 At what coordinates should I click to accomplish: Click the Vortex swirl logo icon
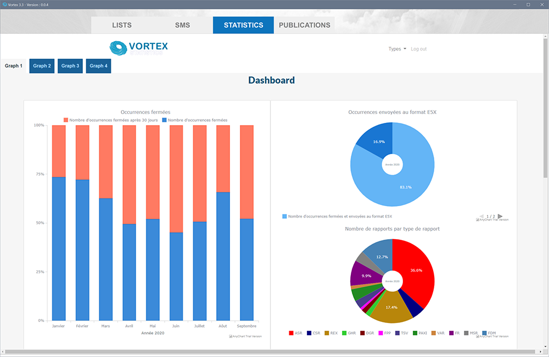(x=118, y=48)
